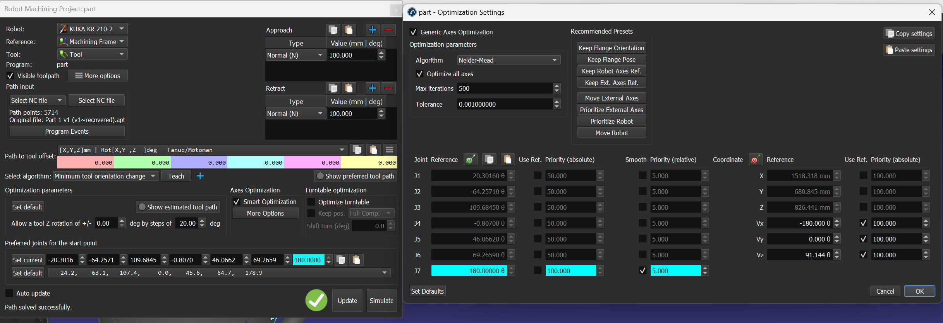The width and height of the screenshot is (943, 323).
Task: Click the add Approach movement plus icon
Action: 372,30
